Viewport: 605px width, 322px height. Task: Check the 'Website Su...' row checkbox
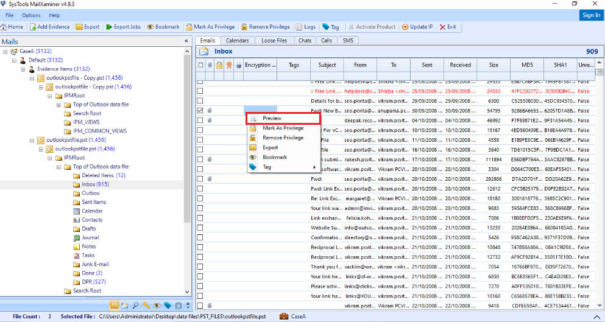click(200, 228)
